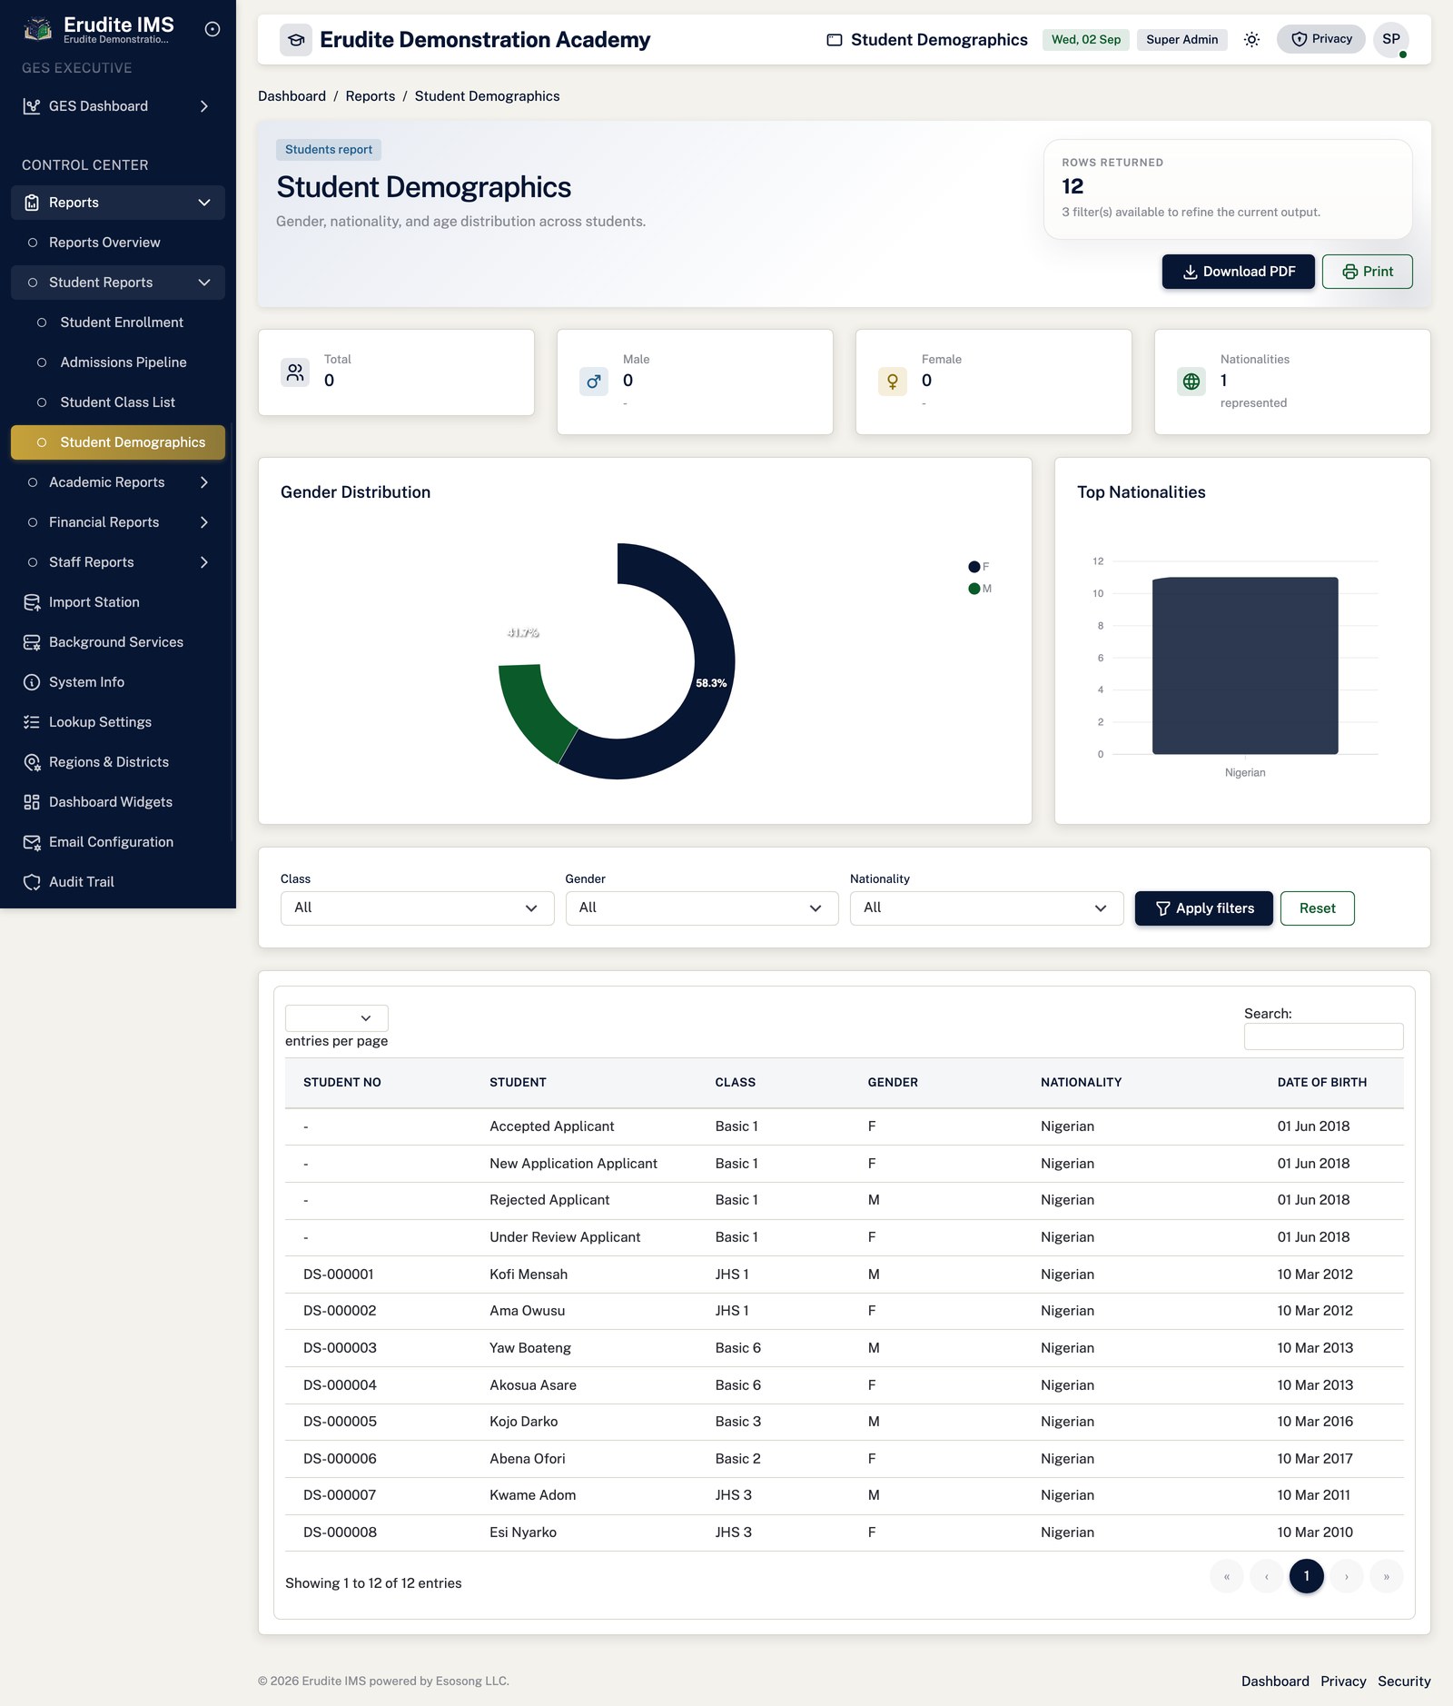Click the Dashboard Widgets grid icon
The height and width of the screenshot is (1706, 1453).
[32, 802]
